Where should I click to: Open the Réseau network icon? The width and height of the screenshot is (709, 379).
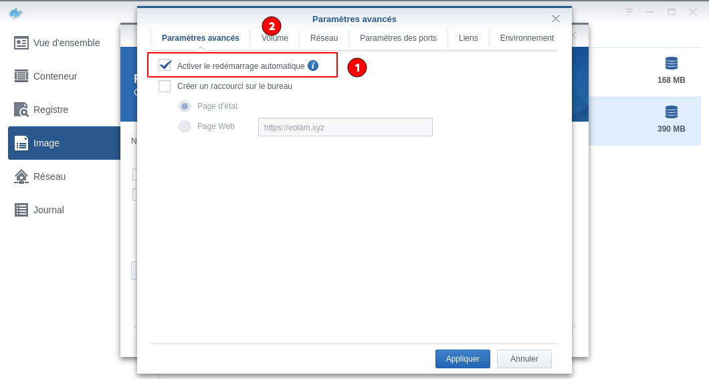coord(21,176)
